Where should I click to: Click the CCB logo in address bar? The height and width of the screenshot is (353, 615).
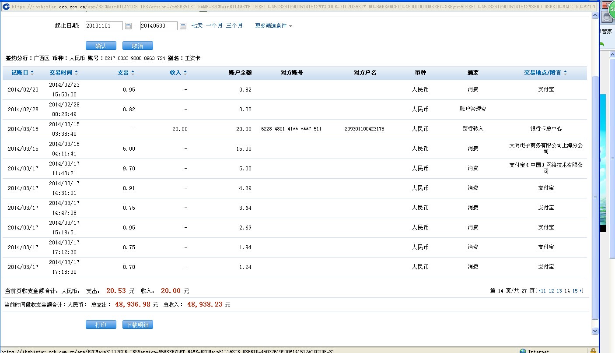click(x=6, y=7)
